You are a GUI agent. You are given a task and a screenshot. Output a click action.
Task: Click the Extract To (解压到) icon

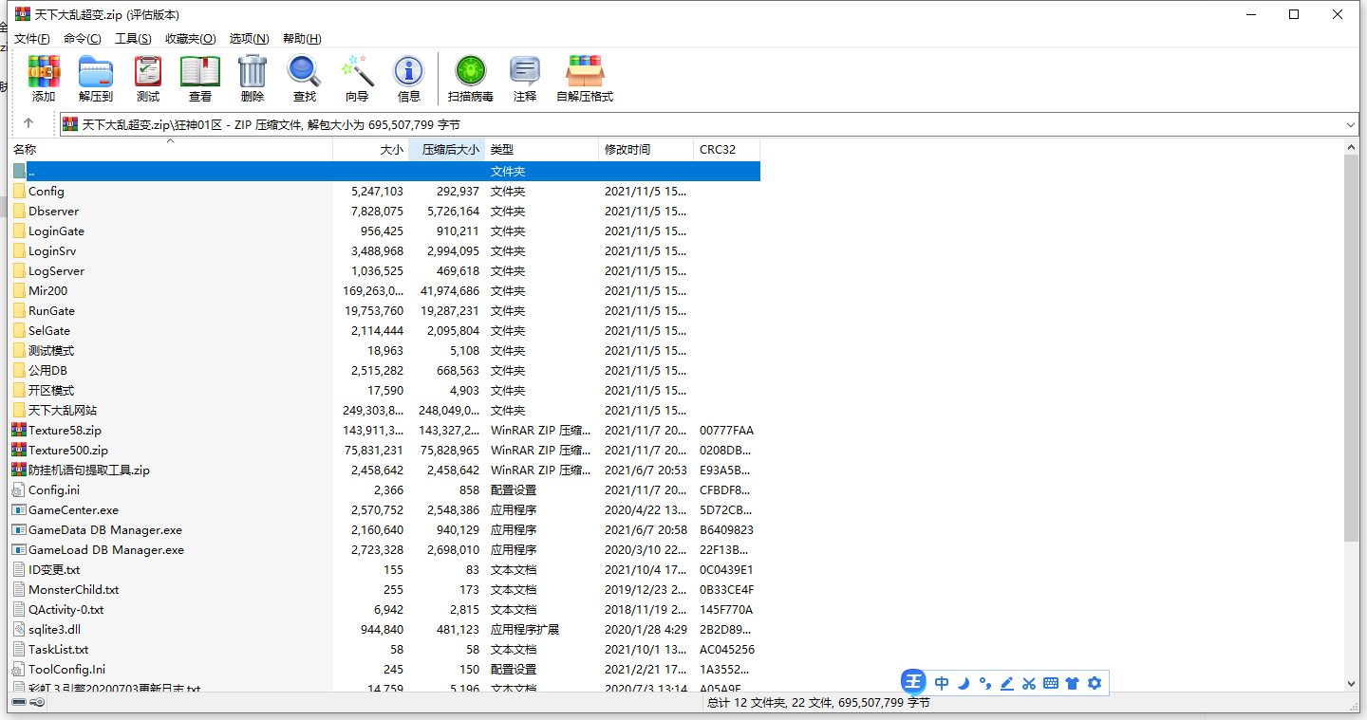click(x=96, y=78)
